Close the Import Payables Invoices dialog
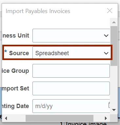 pyautogui.click(x=110, y=11)
